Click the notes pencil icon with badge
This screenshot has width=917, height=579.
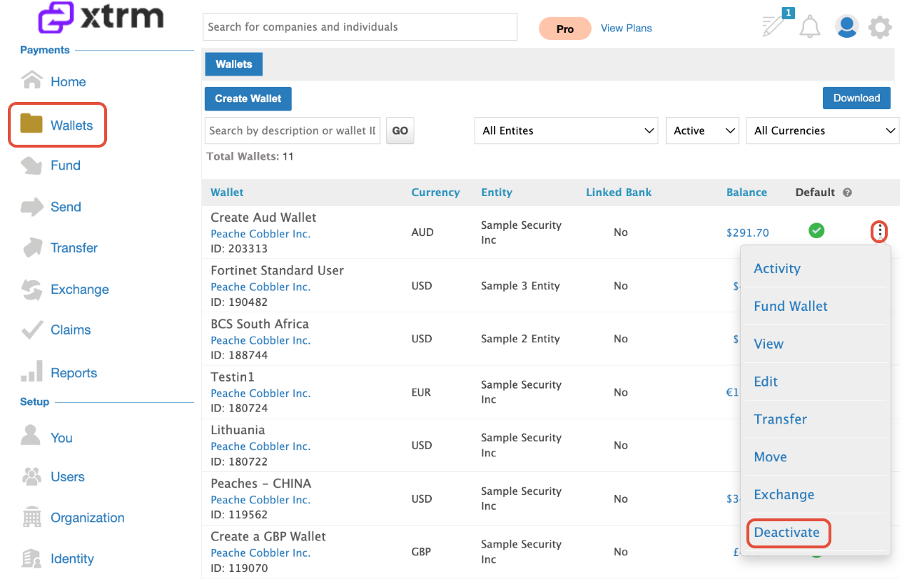tap(776, 24)
